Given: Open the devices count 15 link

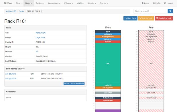Looking at the screenshot, I should [x=37, y=51].
